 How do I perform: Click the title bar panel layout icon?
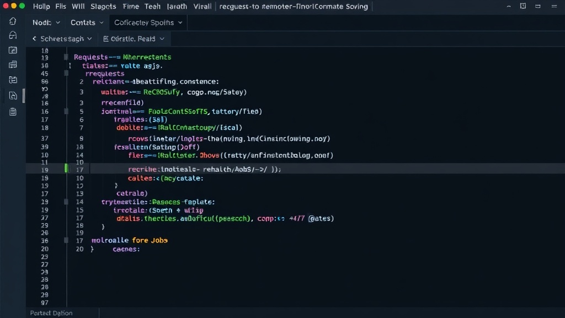click(x=537, y=6)
